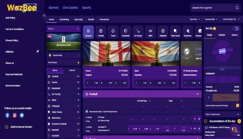
Task: Go to previous accumulator of the day
Action: tap(206, 121)
